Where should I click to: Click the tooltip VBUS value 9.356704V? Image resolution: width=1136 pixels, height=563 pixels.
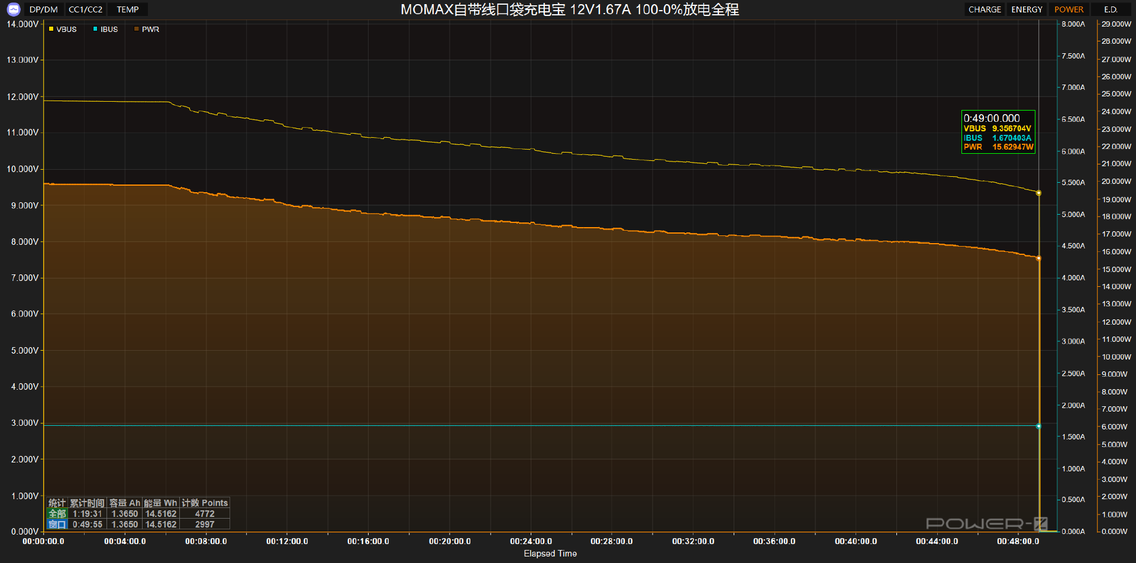click(x=1012, y=128)
